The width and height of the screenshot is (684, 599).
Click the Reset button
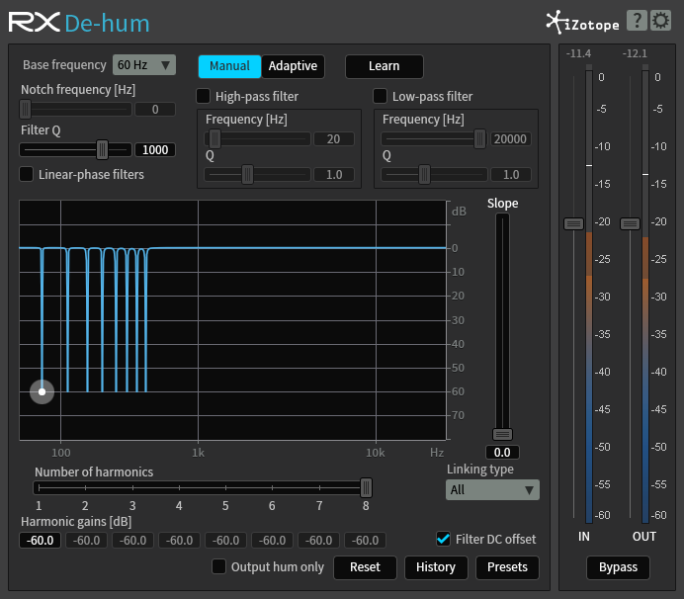click(365, 567)
